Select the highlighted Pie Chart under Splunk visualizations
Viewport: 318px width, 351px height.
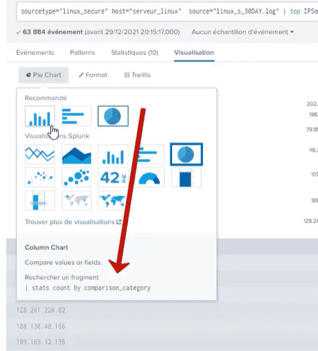coord(187,154)
